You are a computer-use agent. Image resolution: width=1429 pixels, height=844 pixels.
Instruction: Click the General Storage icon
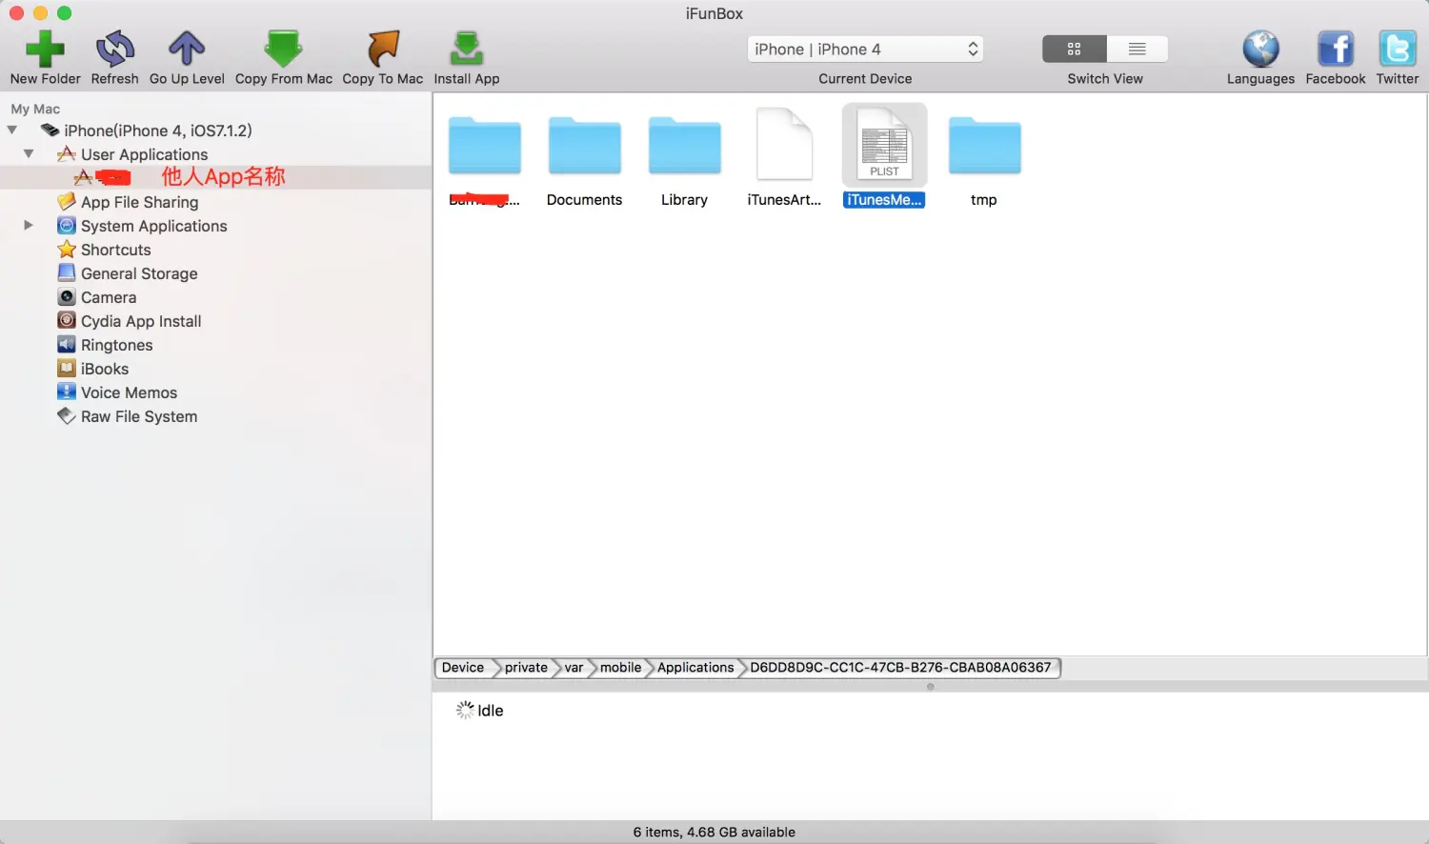coord(67,272)
